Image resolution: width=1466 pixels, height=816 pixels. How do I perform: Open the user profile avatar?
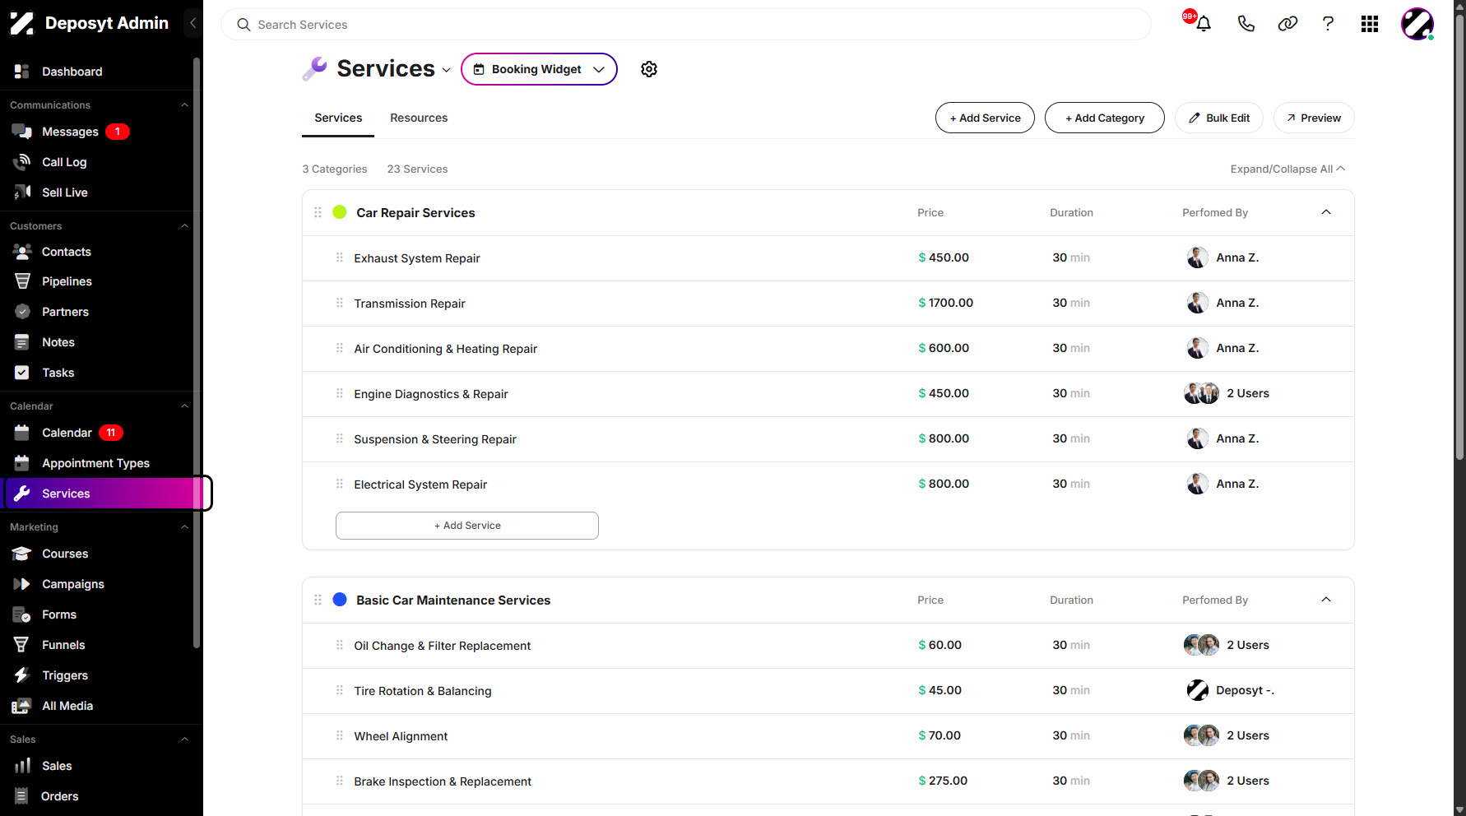(x=1417, y=24)
